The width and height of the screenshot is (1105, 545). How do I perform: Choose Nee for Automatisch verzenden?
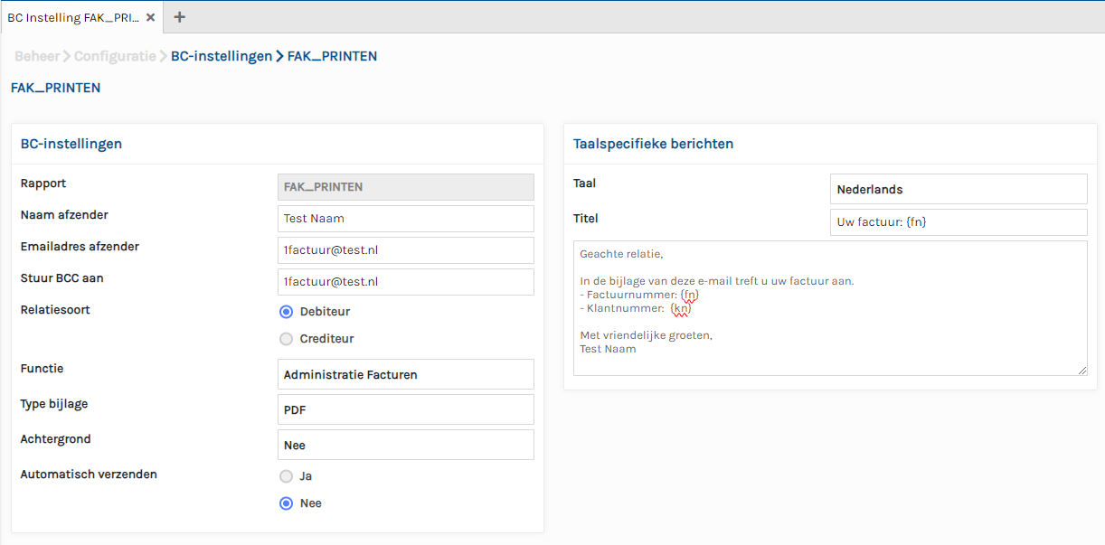286,503
